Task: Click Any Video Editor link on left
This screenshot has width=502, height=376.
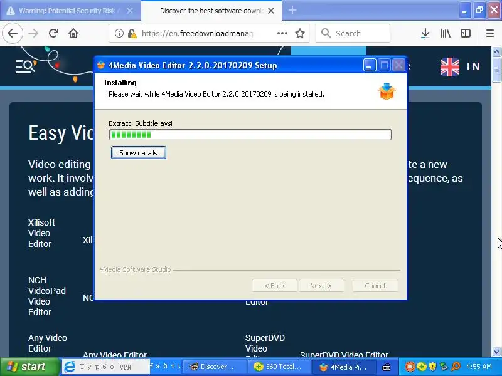Action: coord(48,343)
